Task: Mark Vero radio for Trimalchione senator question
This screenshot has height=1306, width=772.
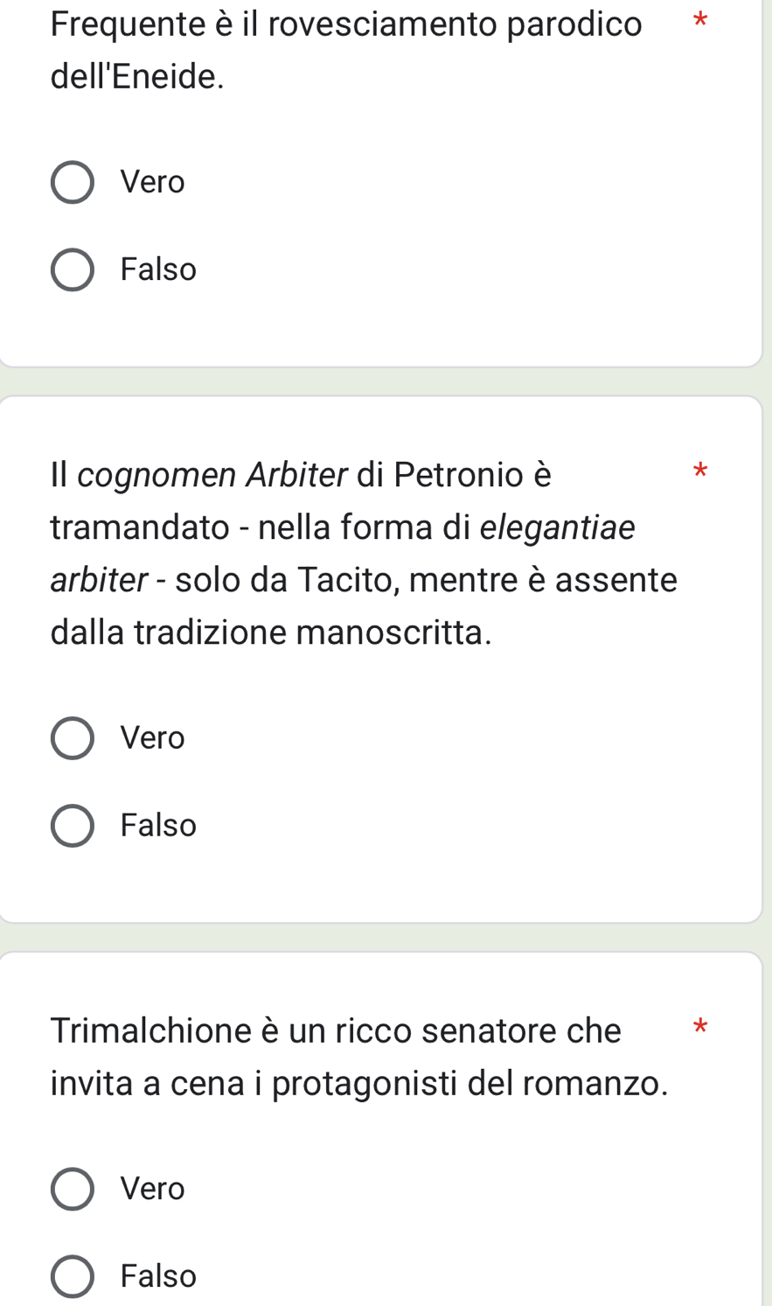Action: (x=73, y=1189)
